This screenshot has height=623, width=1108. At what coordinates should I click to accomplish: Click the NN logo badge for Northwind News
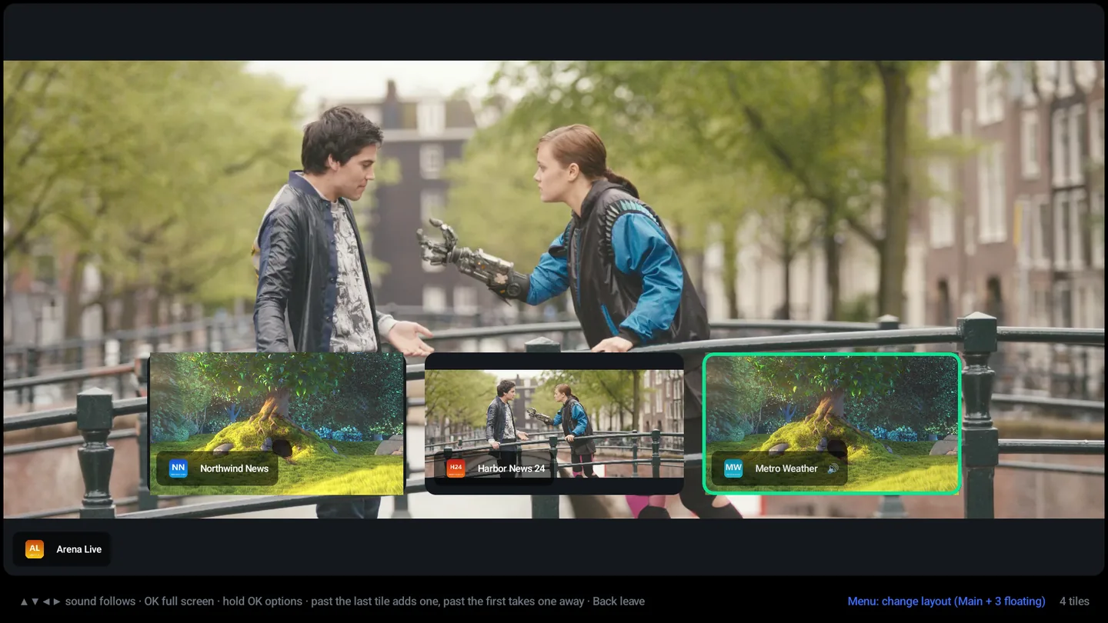pyautogui.click(x=179, y=468)
